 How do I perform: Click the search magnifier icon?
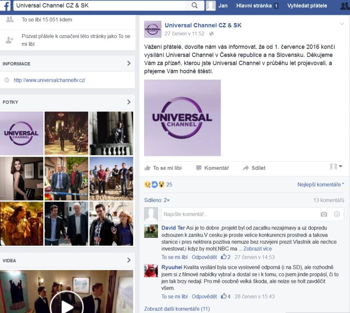coord(195,6)
